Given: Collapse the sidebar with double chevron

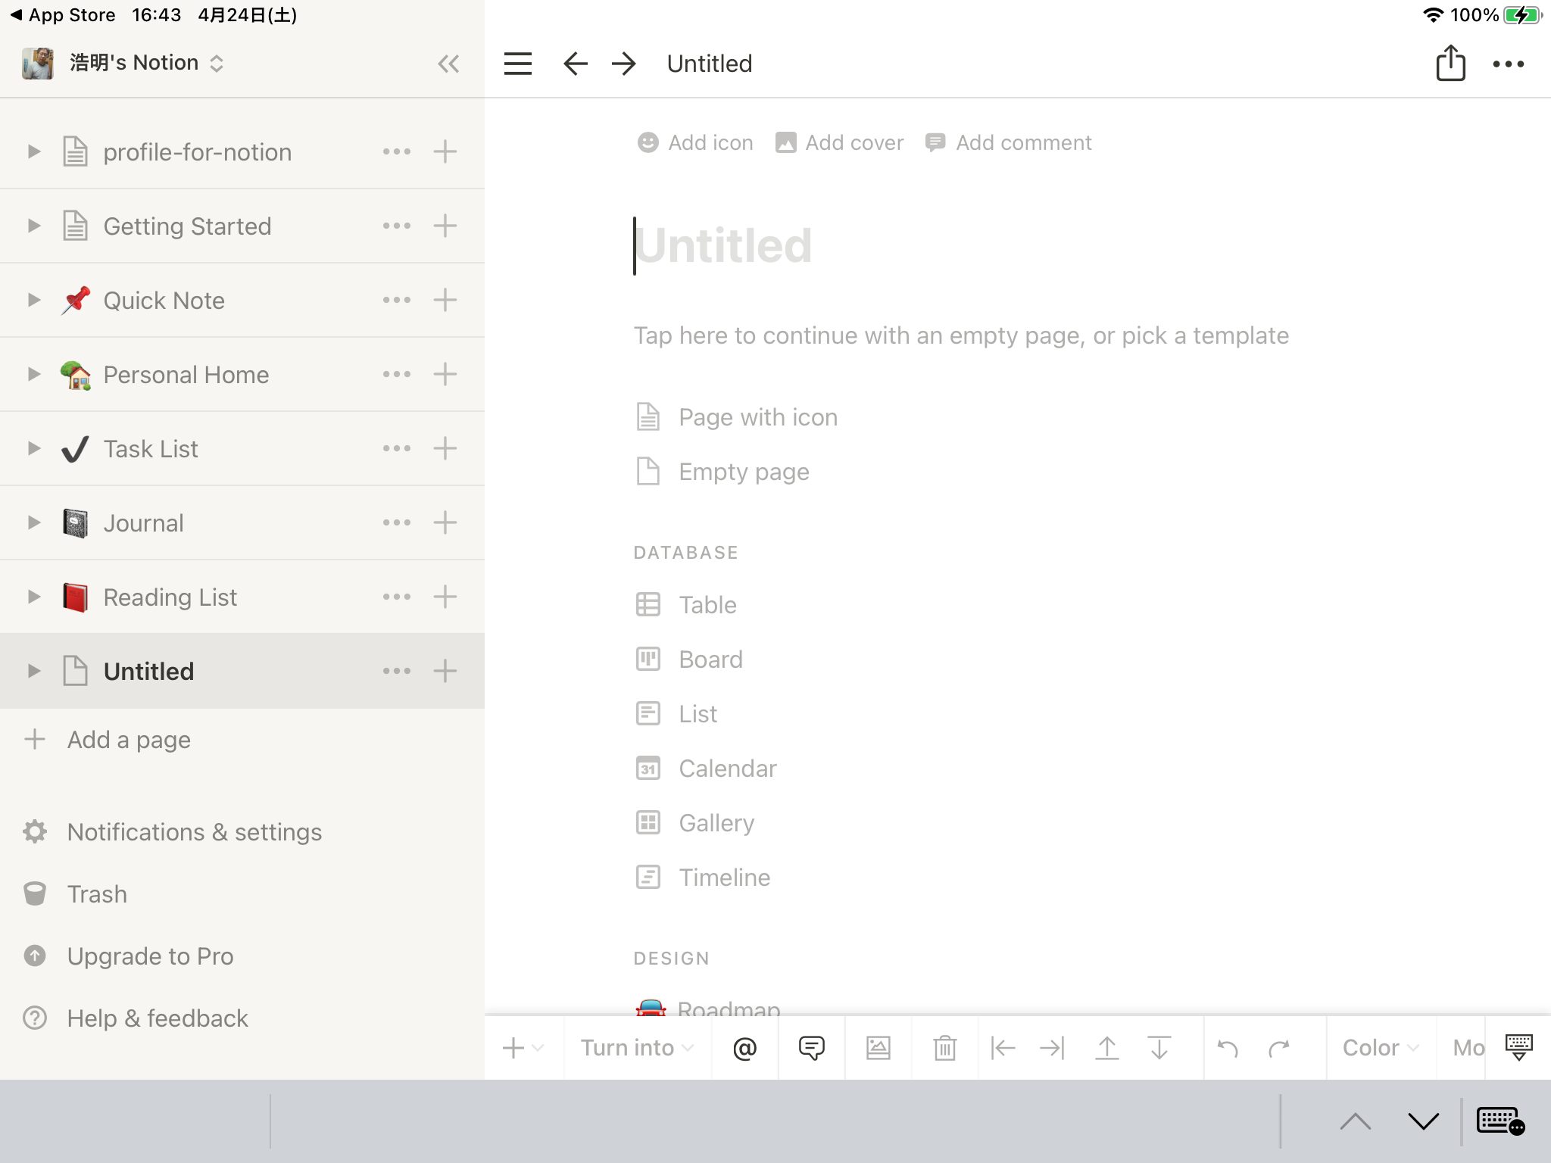Looking at the screenshot, I should (448, 64).
